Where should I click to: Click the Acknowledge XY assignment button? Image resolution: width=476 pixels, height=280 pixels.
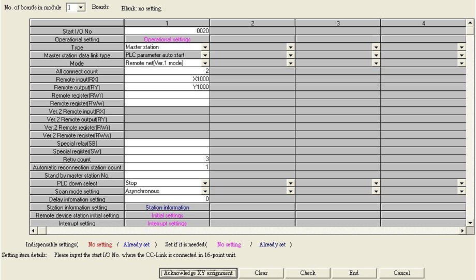coord(198,273)
